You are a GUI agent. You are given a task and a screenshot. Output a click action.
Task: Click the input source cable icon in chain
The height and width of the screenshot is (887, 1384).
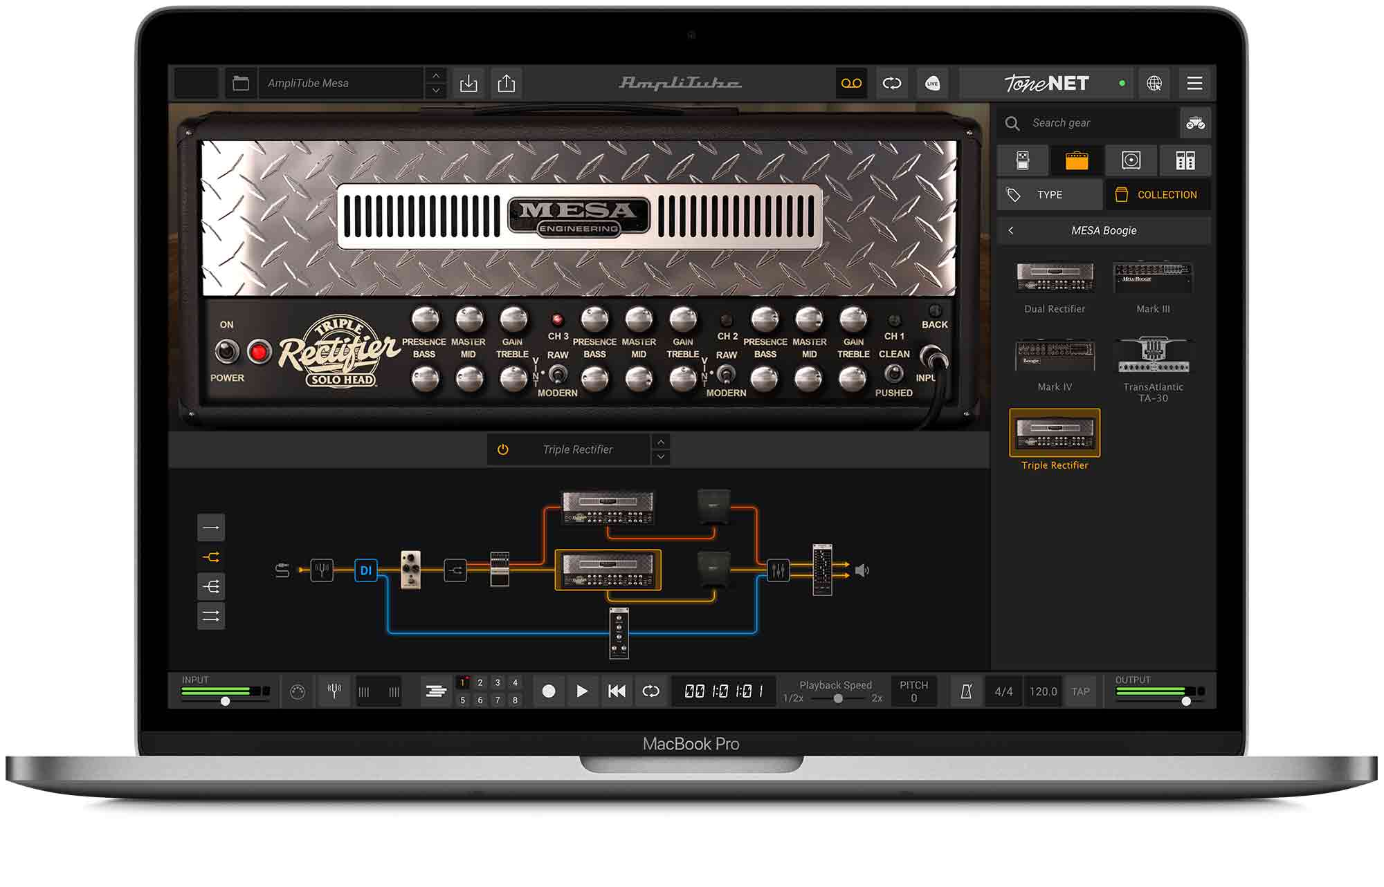[x=282, y=570]
